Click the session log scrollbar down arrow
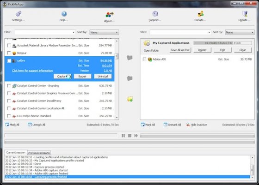Viewport: 259px width, 185px height. (252, 178)
